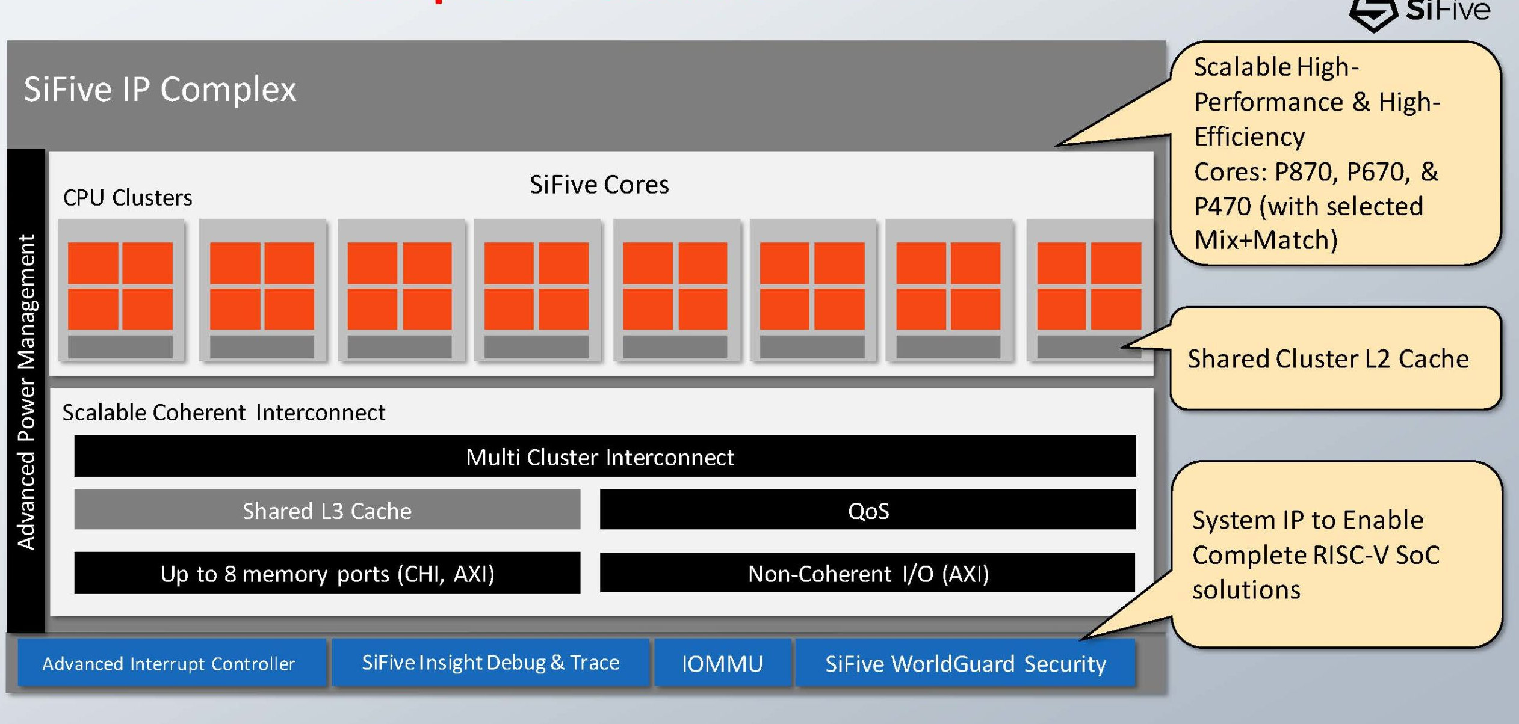
Task: Click the 'SiFive Cores' heading
Action: tap(599, 185)
